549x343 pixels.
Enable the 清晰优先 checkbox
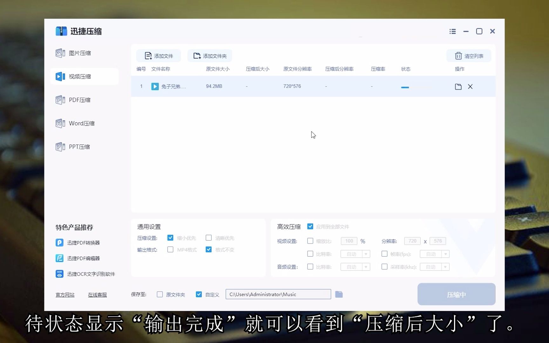[x=209, y=238]
